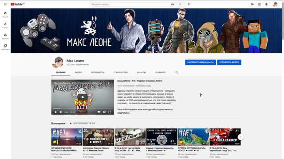Viewport: 284px width, 159px height.
Task: Open the notifications bell
Action: tap(266, 4)
